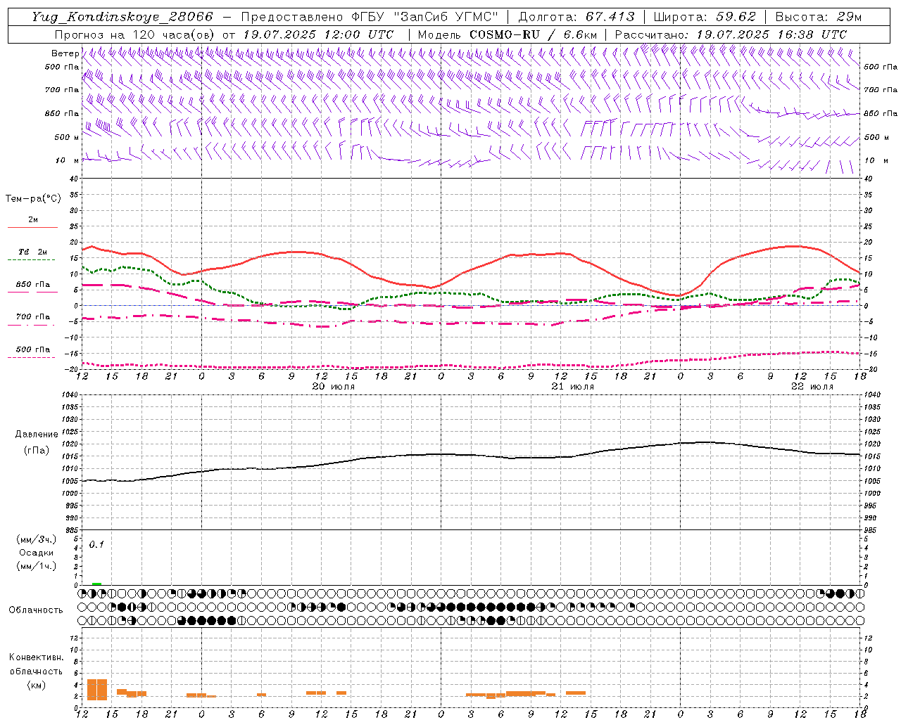The image size is (901, 720).
Task: Click the model label COSMO-RU / 6.6км
Action: pyautogui.click(x=534, y=34)
